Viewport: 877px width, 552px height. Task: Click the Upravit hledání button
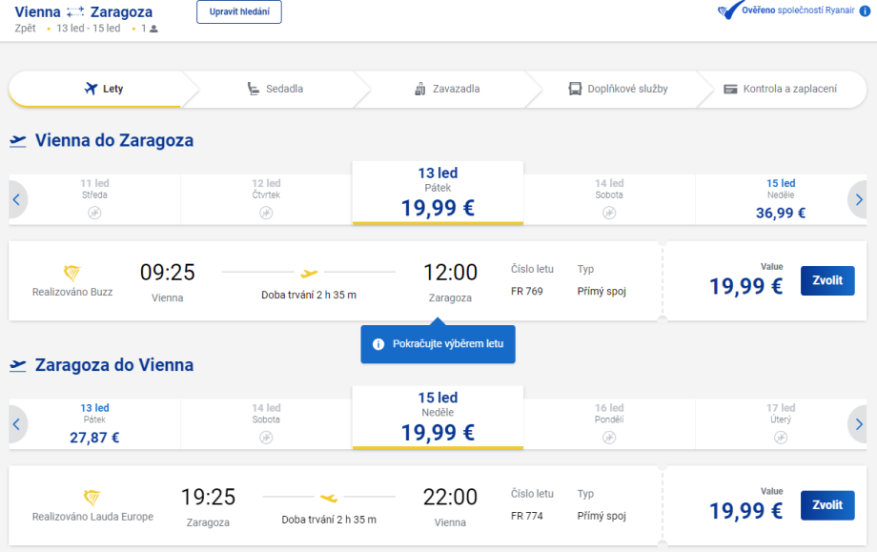(238, 11)
